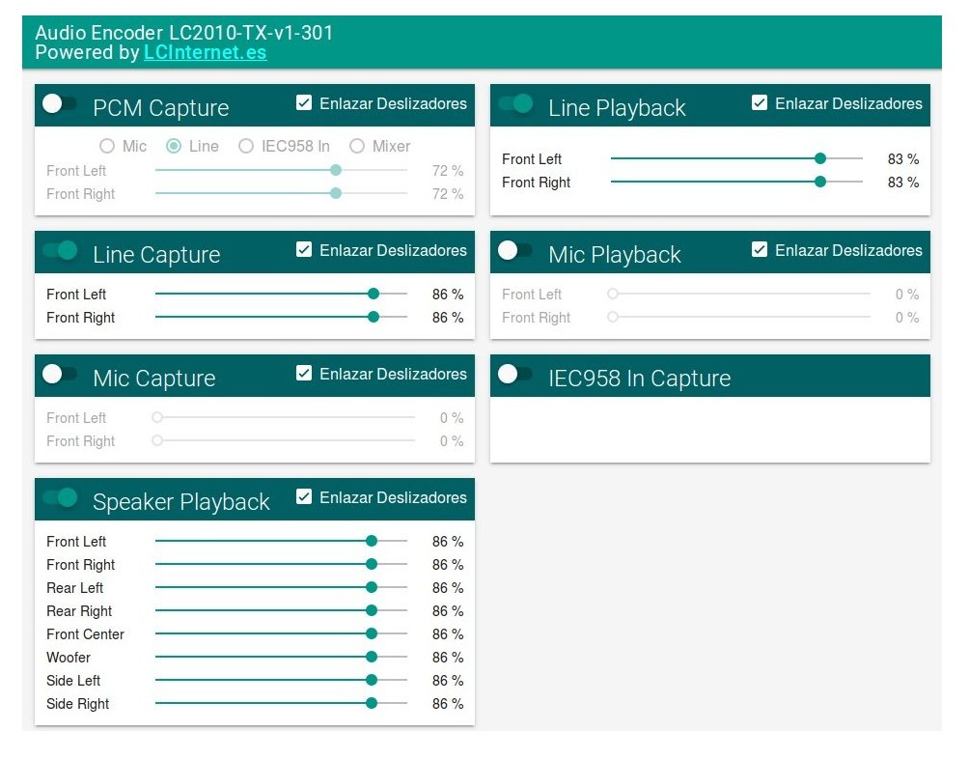
Task: Click the Speaker Playback Side Right slider handle
Action: pos(372,703)
